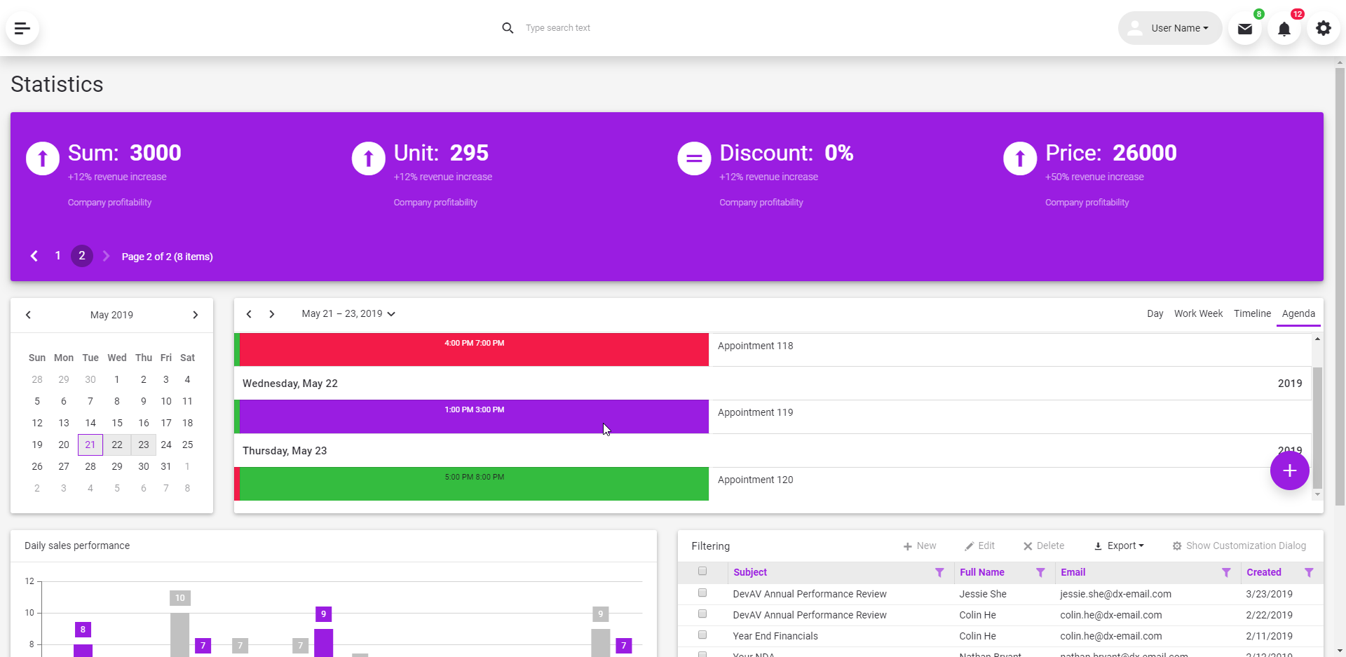Click the search magnifier icon
The width and height of the screenshot is (1346, 657).
point(508,28)
